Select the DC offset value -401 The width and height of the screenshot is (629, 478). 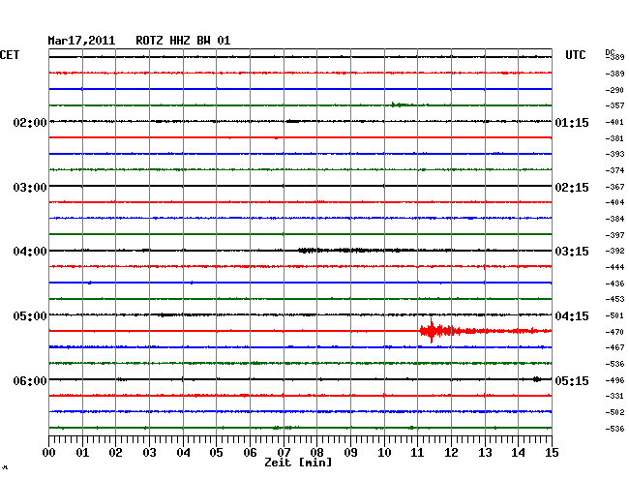pos(614,122)
